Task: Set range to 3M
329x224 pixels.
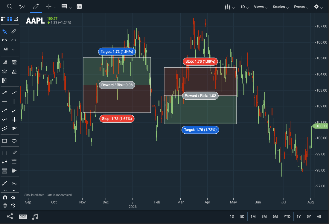Action: (264, 217)
